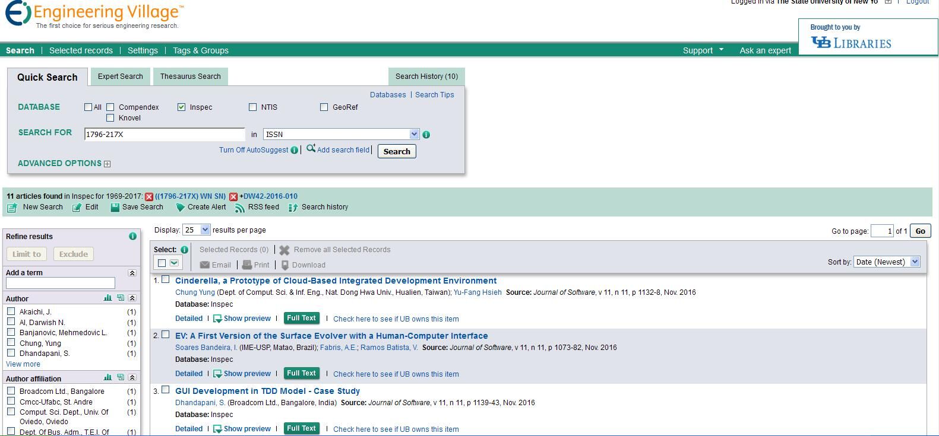Click the AutoSuggest info icon
The width and height of the screenshot is (939, 436).
pos(294,150)
